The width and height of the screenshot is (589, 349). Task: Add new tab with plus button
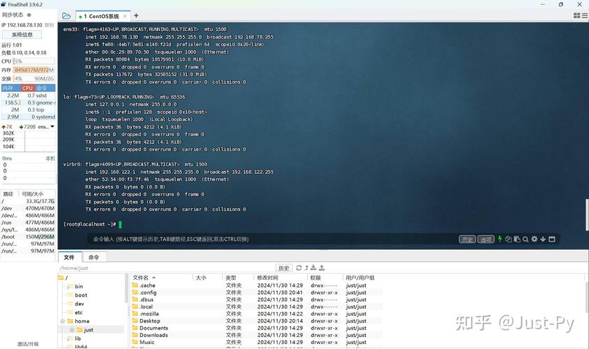136,15
